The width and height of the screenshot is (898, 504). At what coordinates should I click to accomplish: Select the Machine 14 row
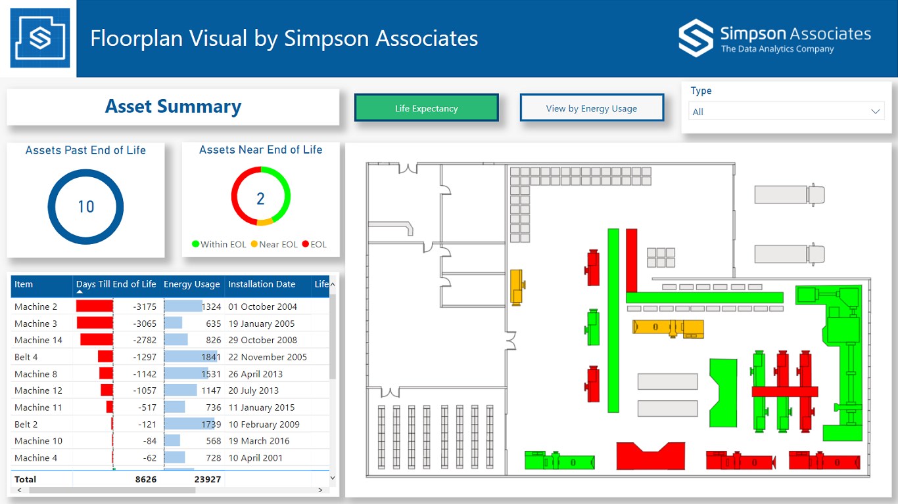170,340
